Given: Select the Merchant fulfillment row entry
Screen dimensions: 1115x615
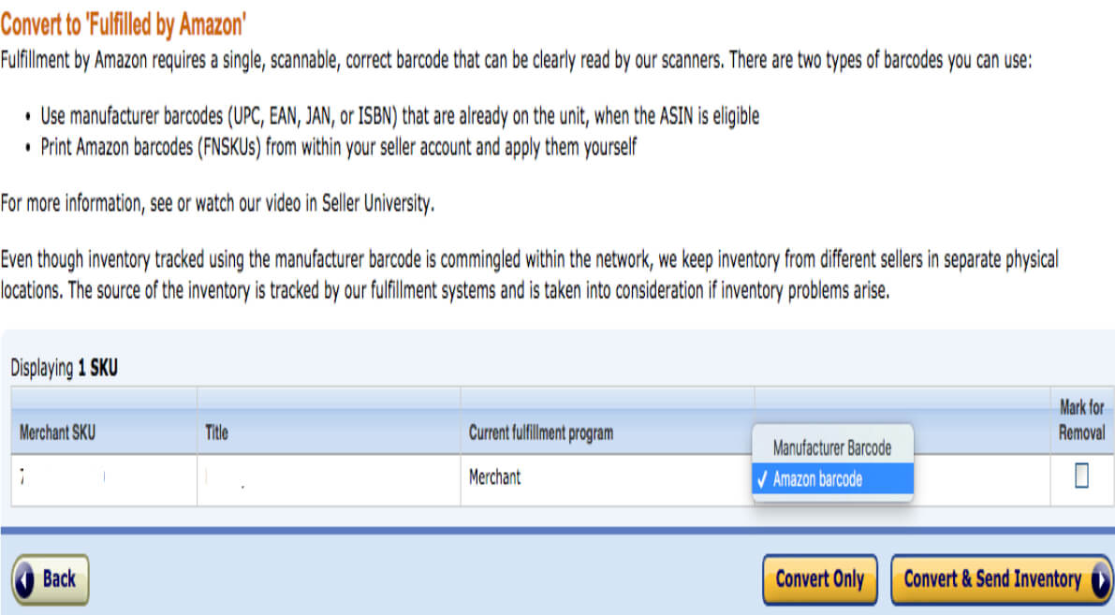Looking at the screenshot, I should coord(493,477).
